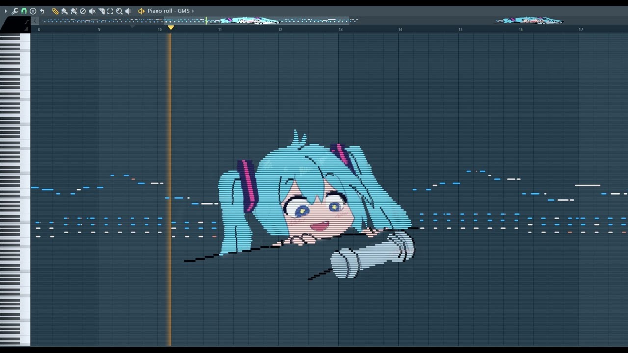Viewport: 628px width, 353px height.
Task: Jump to bar 15 on the timeline ruler
Action: click(x=460, y=30)
